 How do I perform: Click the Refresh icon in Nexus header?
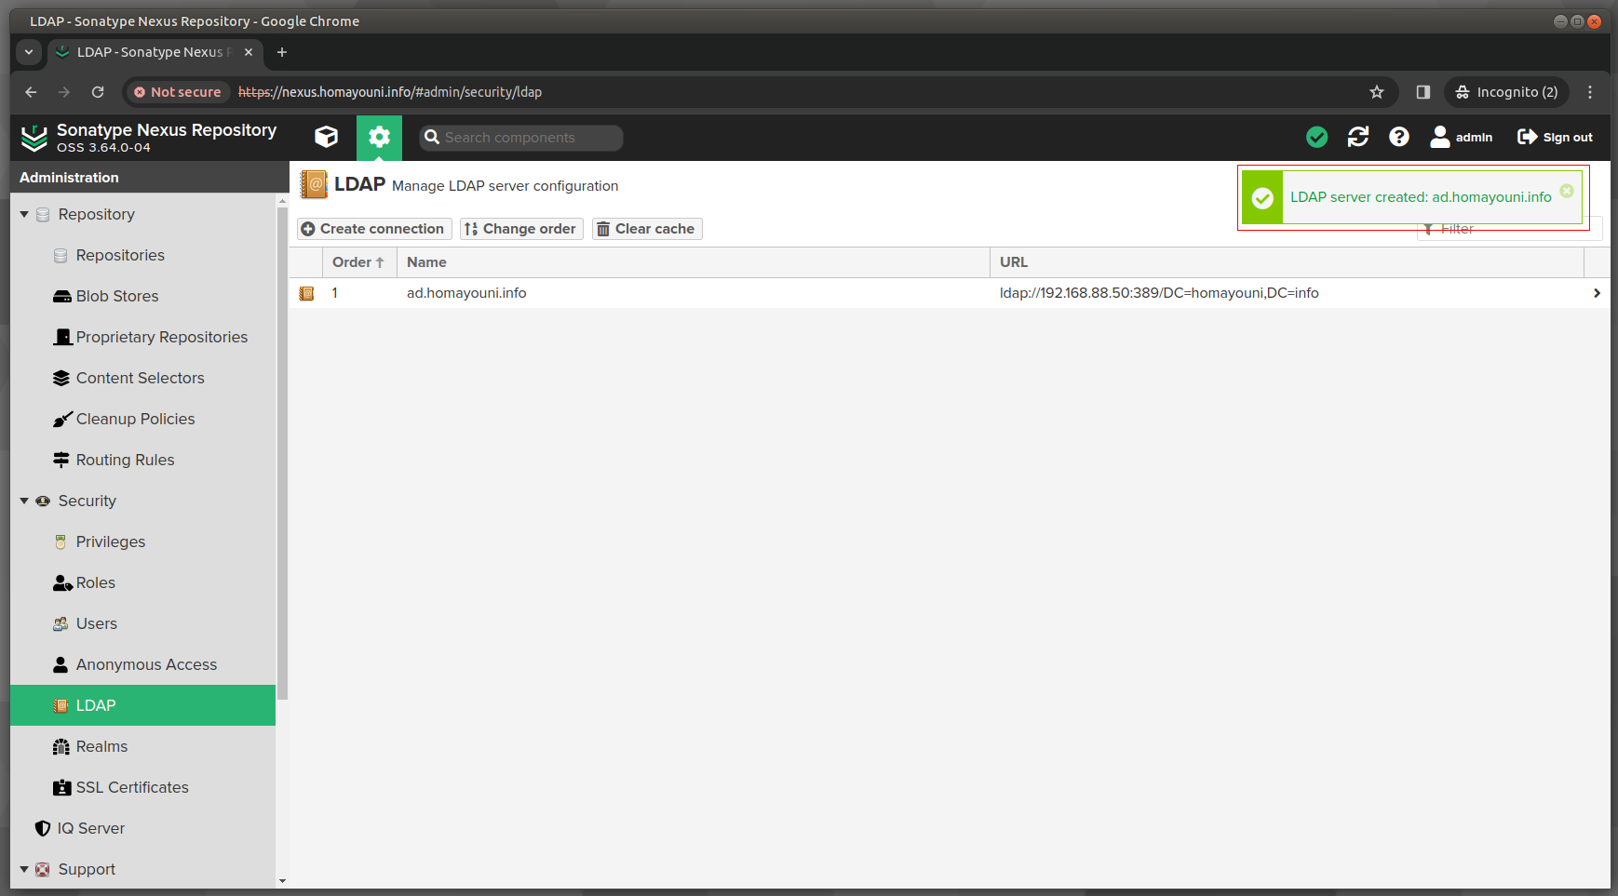click(1358, 138)
